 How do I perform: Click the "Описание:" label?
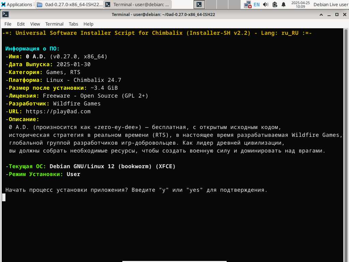24,119
